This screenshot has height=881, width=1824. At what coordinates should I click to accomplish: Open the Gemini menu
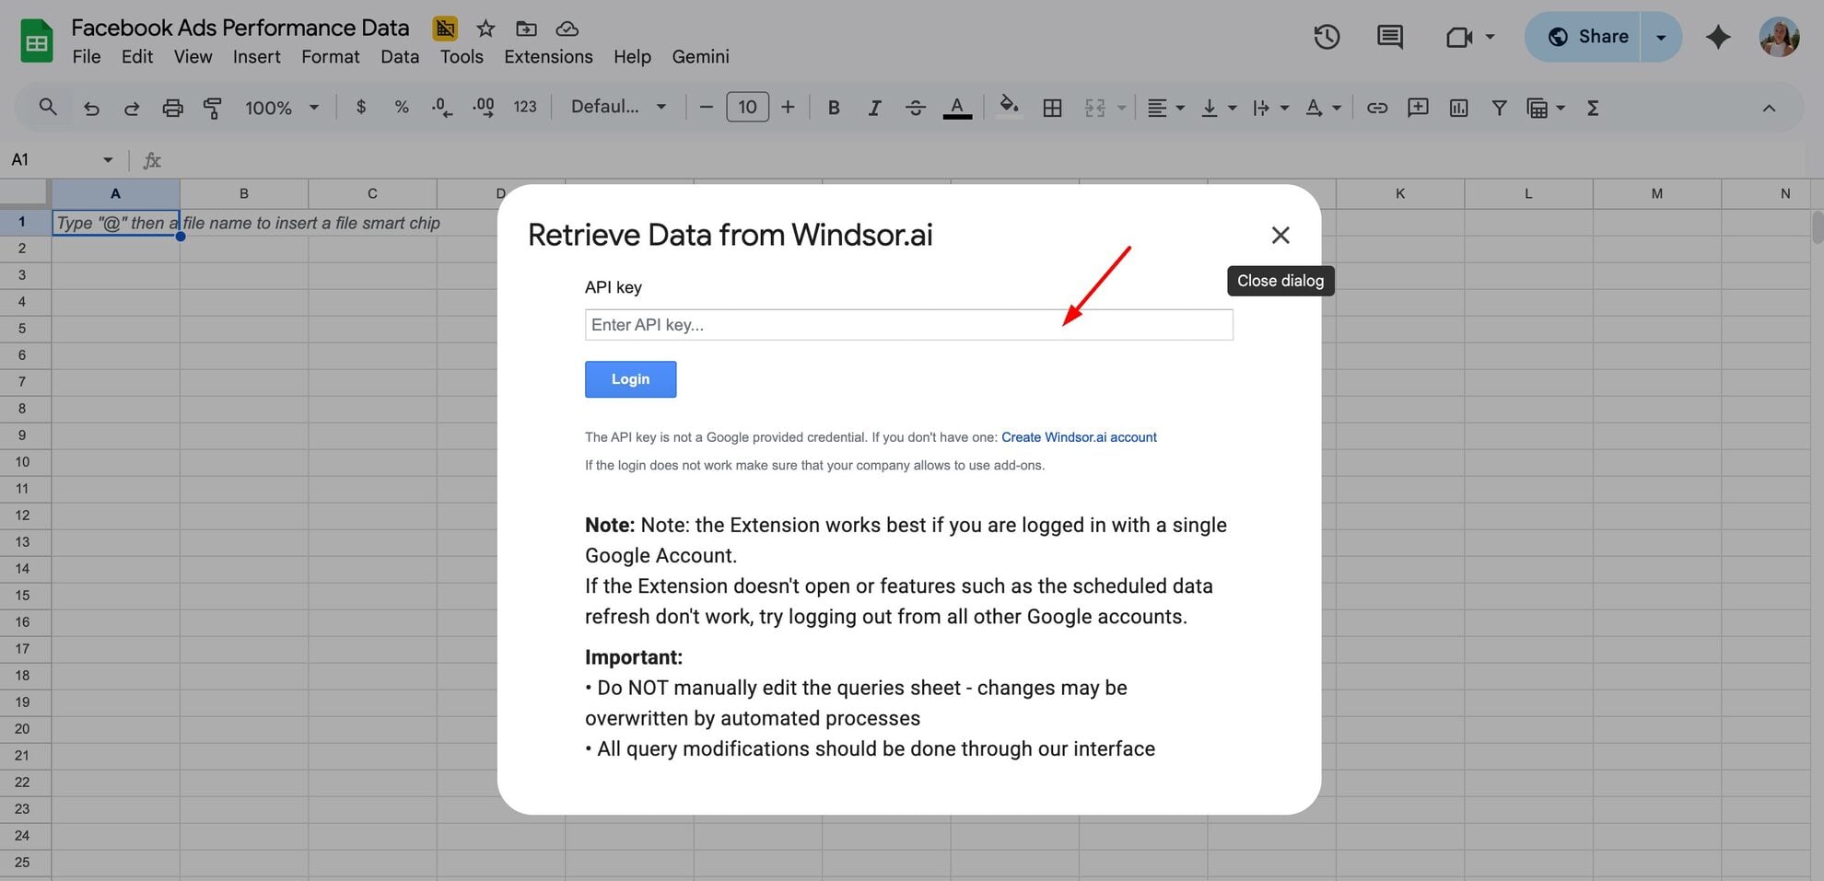pos(700,56)
